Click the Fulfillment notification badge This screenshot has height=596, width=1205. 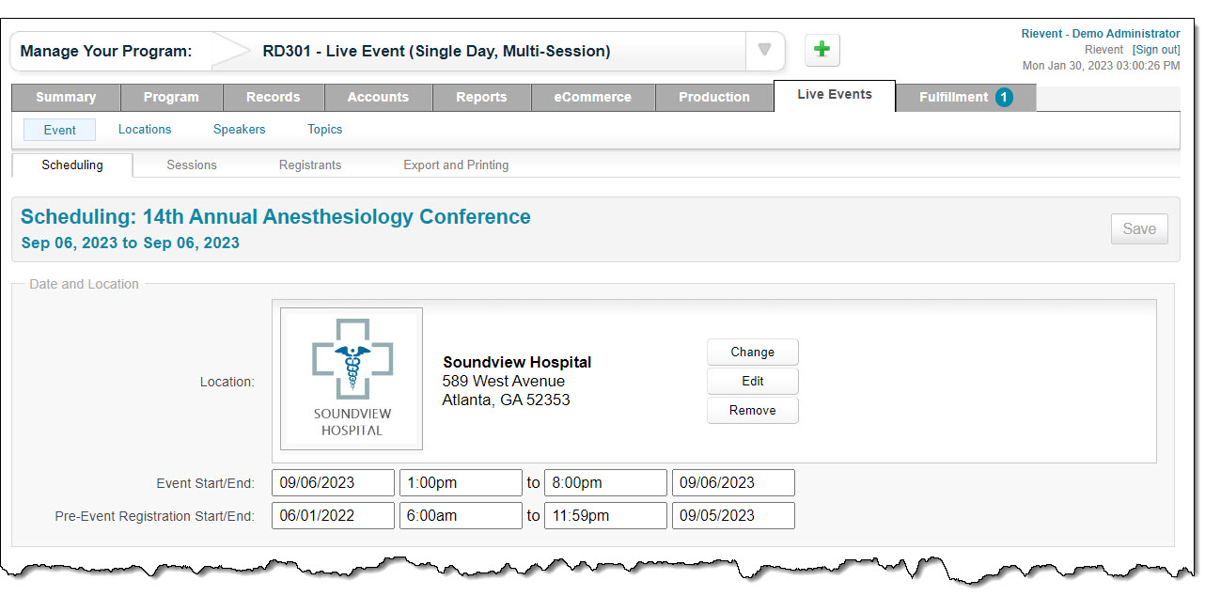click(x=1004, y=97)
